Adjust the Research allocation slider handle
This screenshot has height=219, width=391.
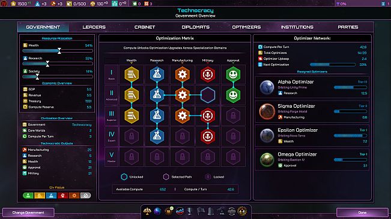point(47,64)
